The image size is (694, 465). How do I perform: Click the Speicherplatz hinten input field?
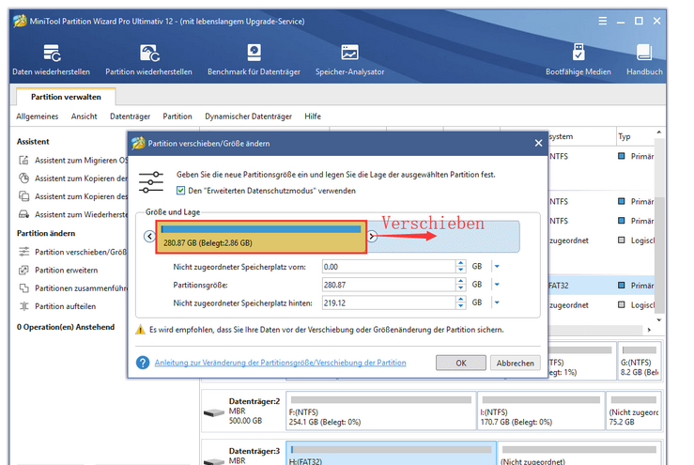[389, 302]
